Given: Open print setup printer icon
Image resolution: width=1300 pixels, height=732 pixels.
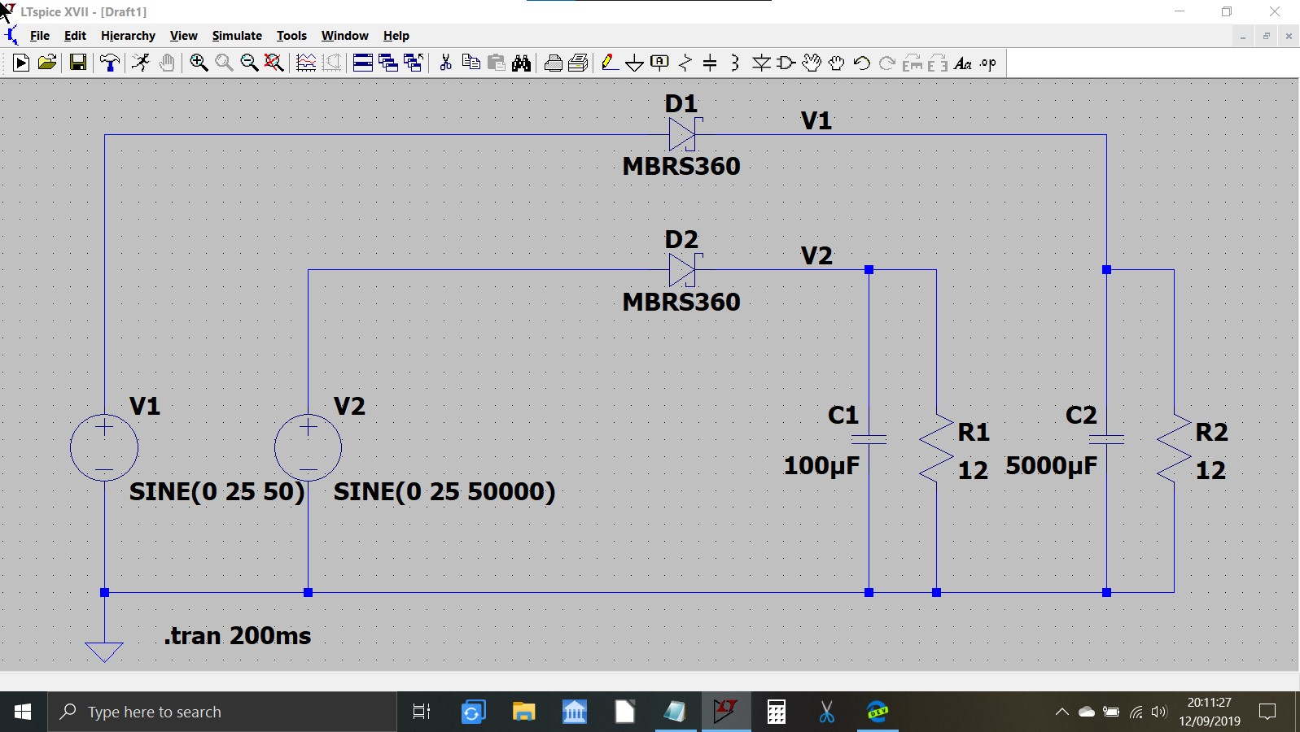Looking at the screenshot, I should [x=554, y=63].
